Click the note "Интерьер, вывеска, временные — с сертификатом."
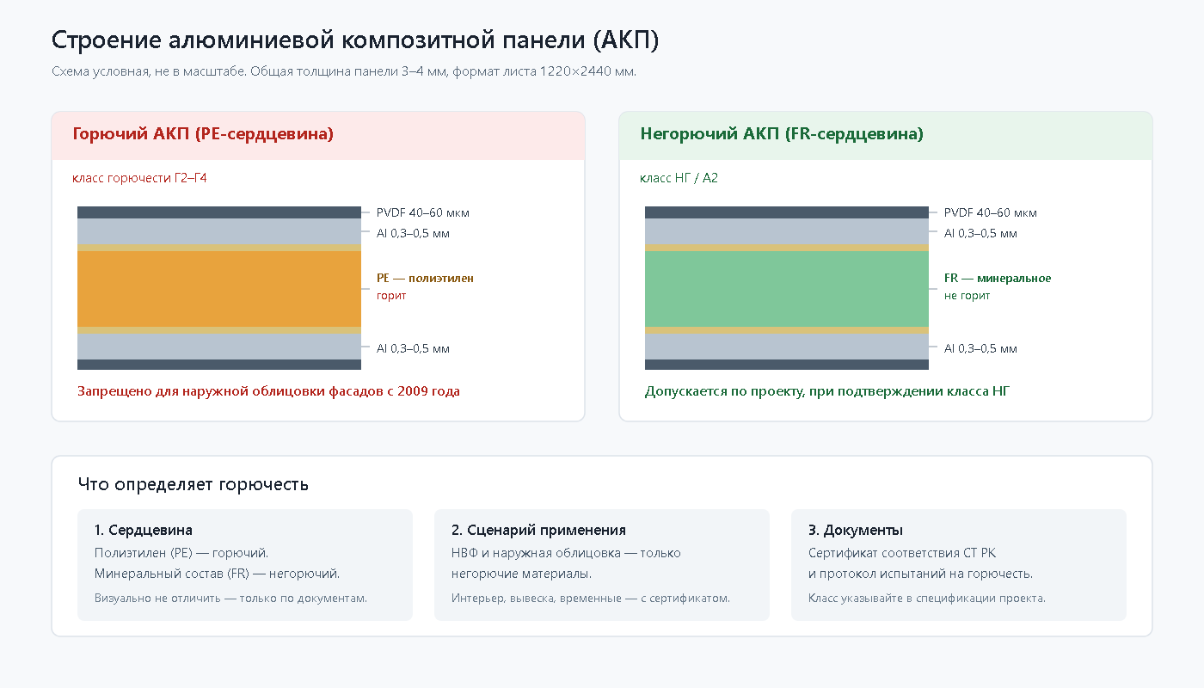 (x=591, y=598)
